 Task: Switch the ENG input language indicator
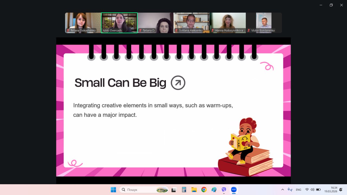[x=298, y=190]
